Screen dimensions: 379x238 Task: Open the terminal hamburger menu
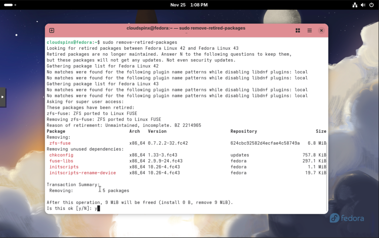[x=309, y=30]
